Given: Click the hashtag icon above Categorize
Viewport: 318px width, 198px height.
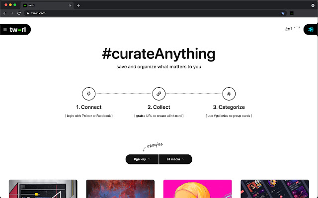Looking at the screenshot, I should [229, 93].
